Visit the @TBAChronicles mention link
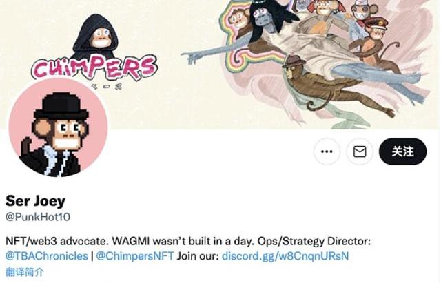 pyautogui.click(x=47, y=256)
